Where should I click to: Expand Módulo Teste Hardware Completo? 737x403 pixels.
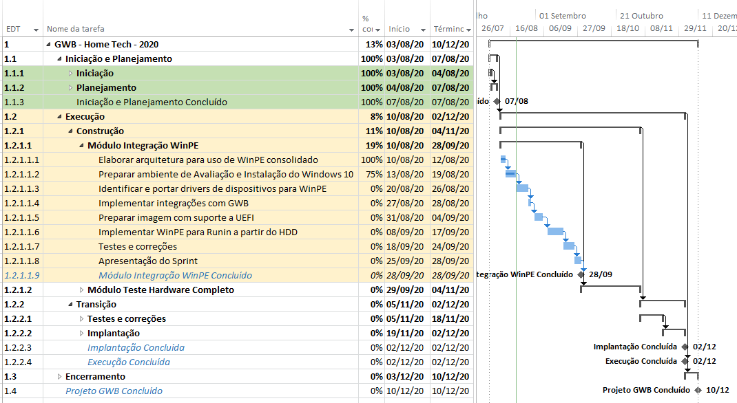point(81,290)
